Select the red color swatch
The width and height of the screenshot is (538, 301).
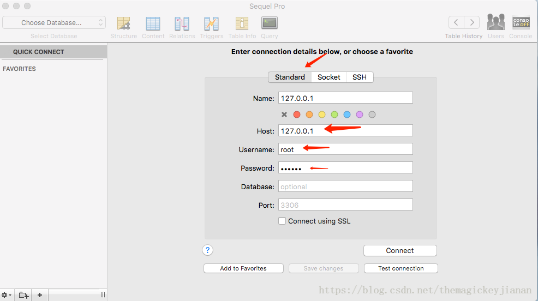[x=297, y=115]
